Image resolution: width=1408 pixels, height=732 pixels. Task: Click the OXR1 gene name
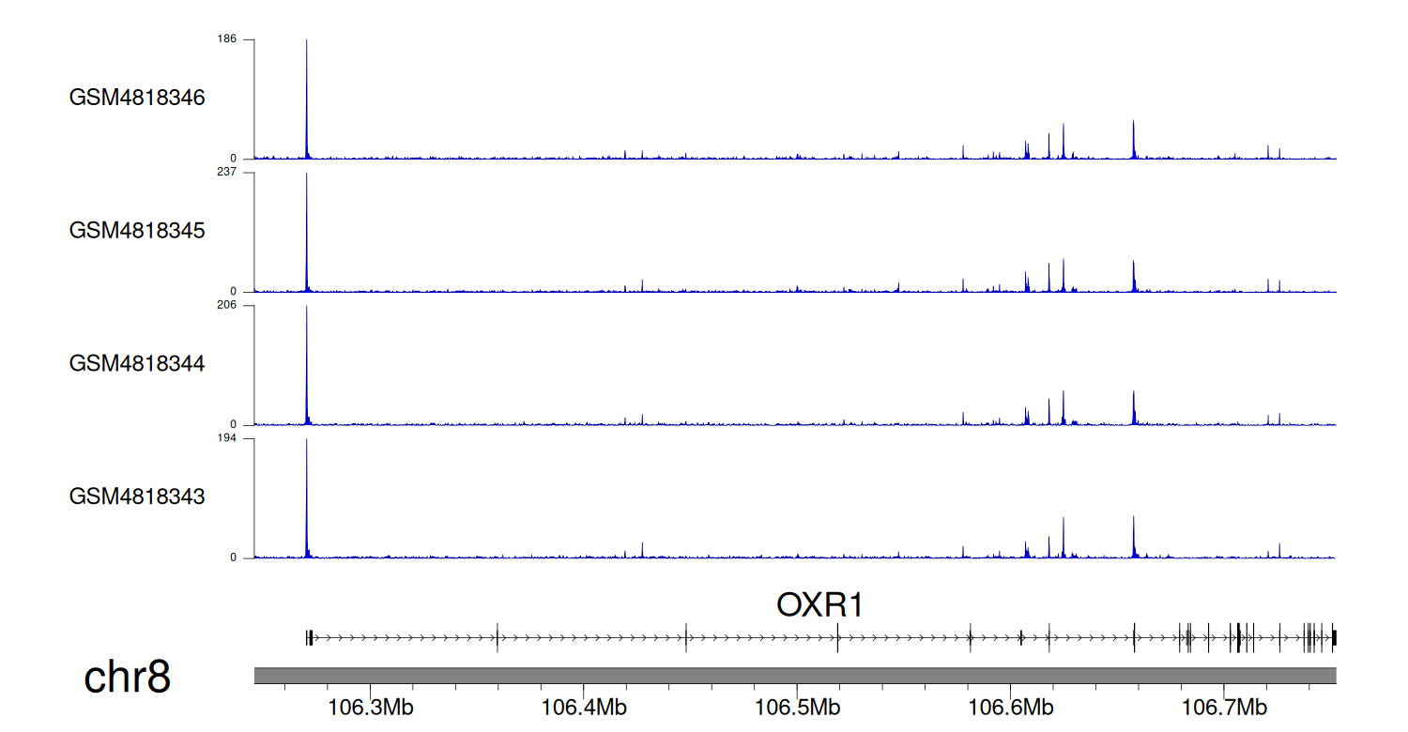coord(819,605)
